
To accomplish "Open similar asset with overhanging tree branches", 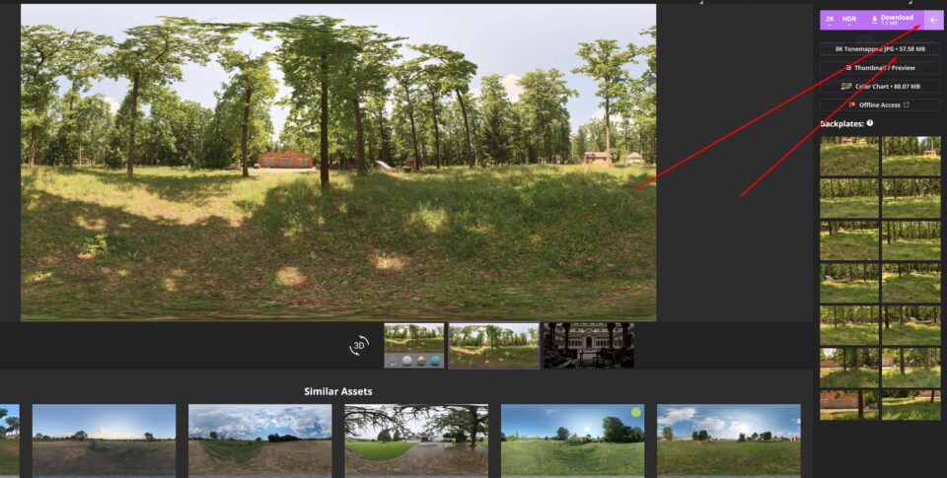I will click(415, 439).
